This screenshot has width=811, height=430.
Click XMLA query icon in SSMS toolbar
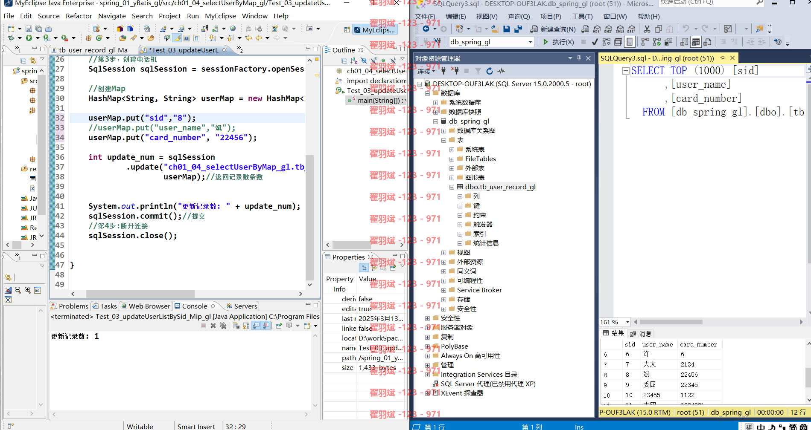[620, 29]
